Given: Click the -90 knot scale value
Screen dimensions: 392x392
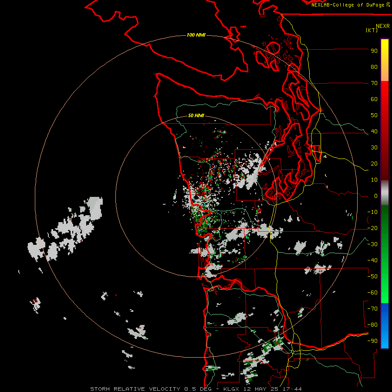Looking at the screenshot, I should tap(372, 341).
